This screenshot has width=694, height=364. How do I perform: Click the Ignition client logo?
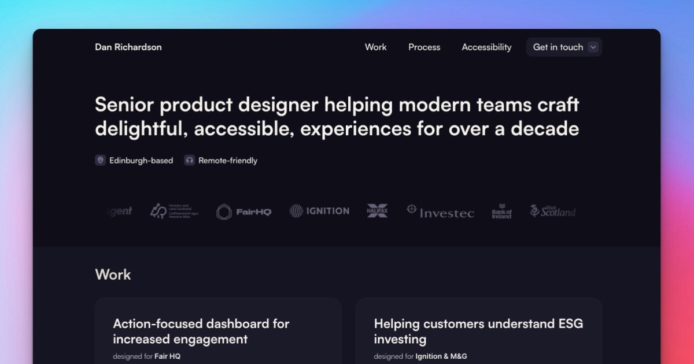(x=319, y=211)
